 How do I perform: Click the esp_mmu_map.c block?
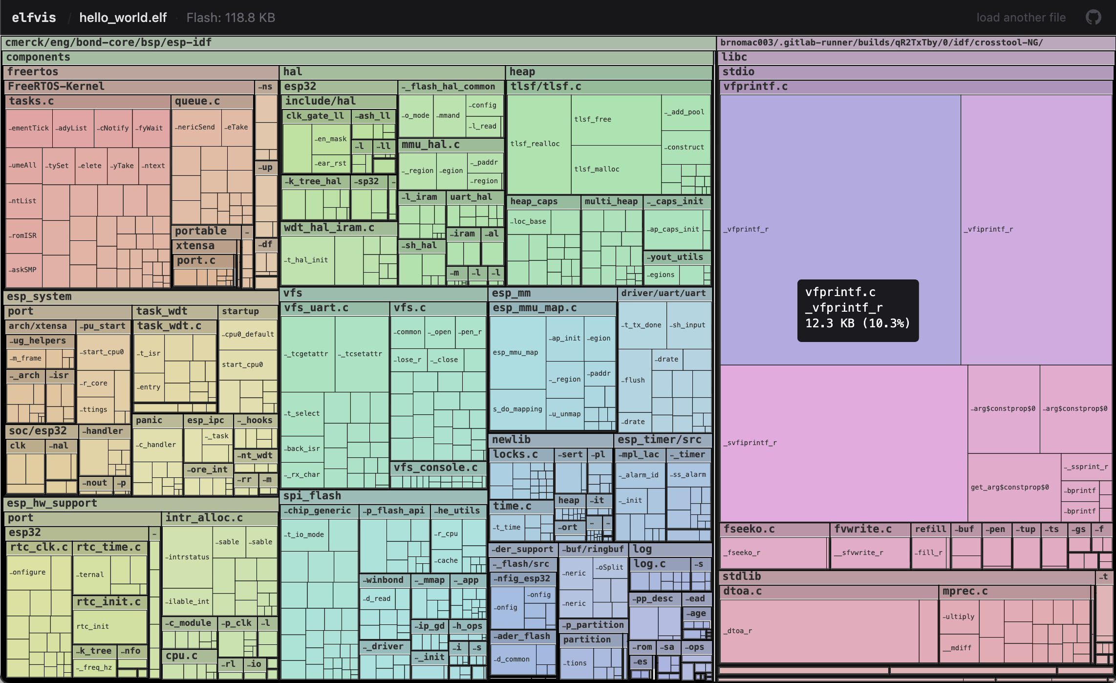[534, 308]
